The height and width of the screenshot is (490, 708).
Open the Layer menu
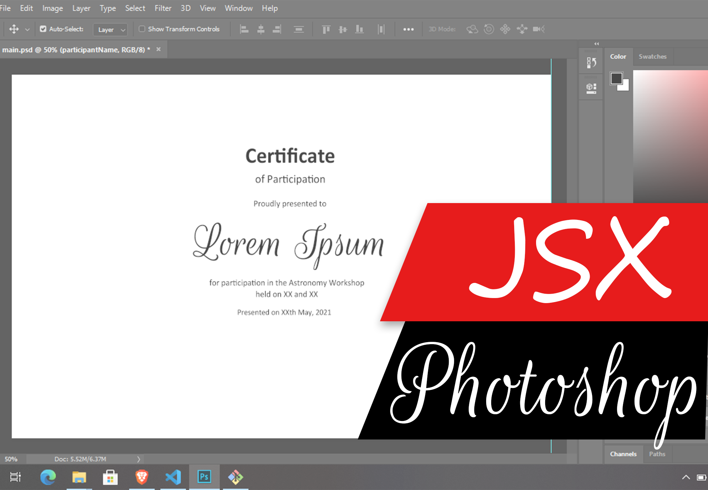point(81,8)
